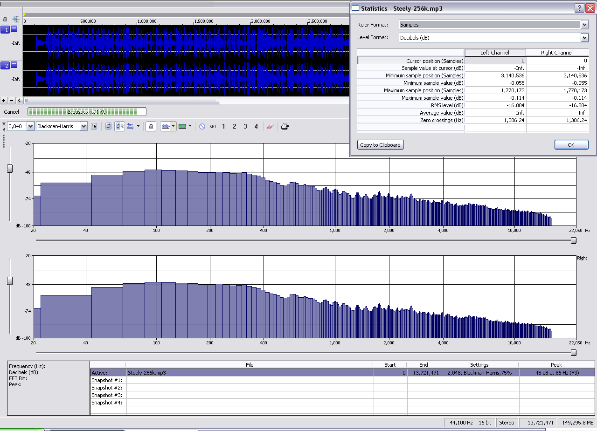
Task: Select the Active row Steely-256k.mp3
Action: (342, 373)
